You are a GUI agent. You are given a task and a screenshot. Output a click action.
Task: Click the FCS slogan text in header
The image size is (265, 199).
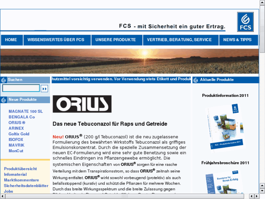click(172, 26)
